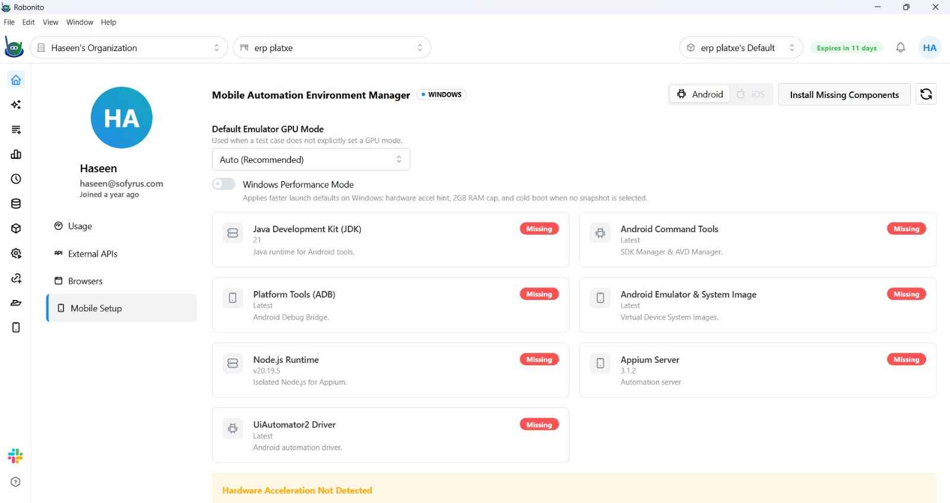Open the Edit menu

tap(28, 22)
